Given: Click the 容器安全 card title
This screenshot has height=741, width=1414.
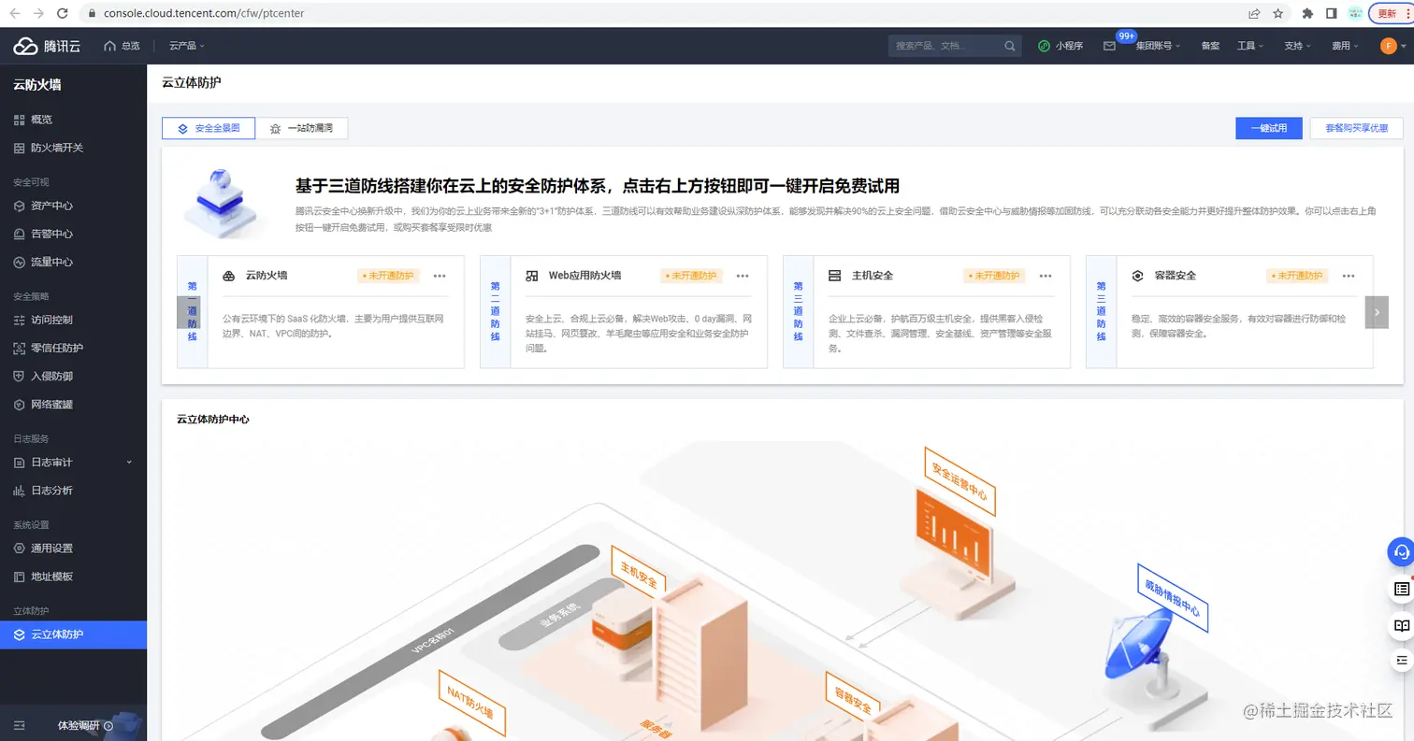Looking at the screenshot, I should tap(1176, 276).
